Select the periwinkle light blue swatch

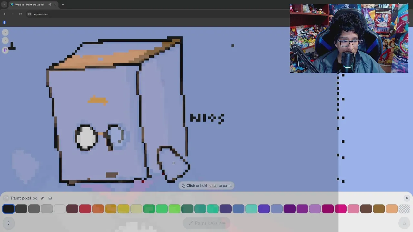277,209
